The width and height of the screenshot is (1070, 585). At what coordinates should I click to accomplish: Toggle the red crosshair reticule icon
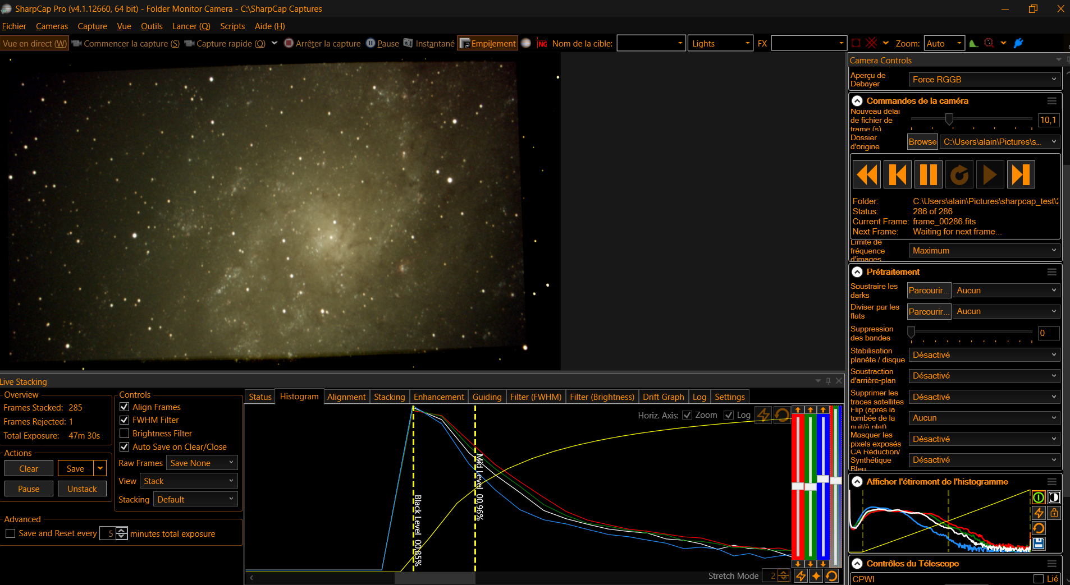[871, 43]
